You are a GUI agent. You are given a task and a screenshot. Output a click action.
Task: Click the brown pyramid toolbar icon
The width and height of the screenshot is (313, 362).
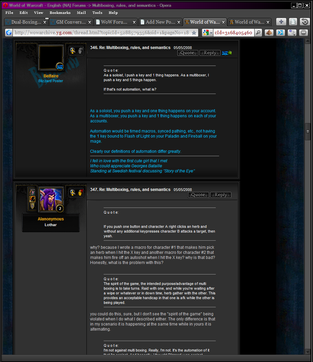coord(269,32)
